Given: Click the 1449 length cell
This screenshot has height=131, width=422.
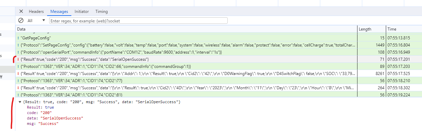Looking at the screenshot, I should pyautogui.click(x=371, y=45).
